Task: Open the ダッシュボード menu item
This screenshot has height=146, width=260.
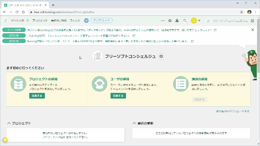Action: 20,21
